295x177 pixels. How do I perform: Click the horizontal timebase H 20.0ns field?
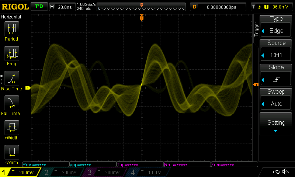point(62,7)
